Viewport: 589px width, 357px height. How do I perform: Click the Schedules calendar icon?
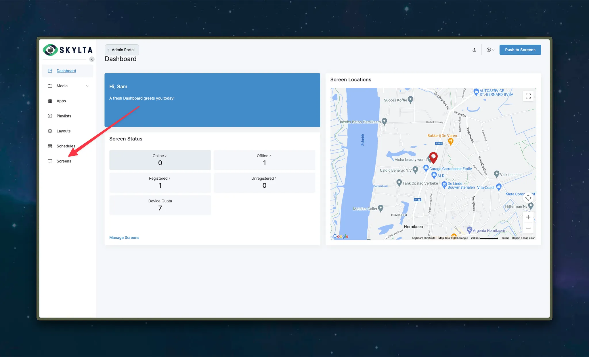pos(50,146)
